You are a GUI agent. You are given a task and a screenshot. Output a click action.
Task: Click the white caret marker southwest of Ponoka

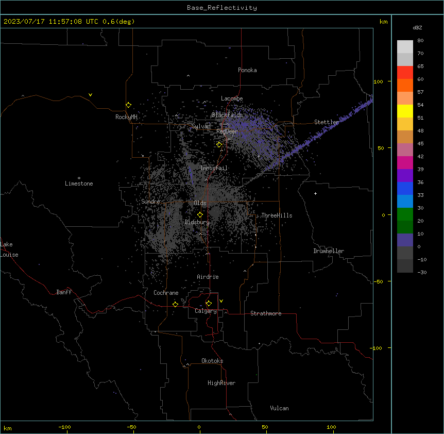point(189,76)
